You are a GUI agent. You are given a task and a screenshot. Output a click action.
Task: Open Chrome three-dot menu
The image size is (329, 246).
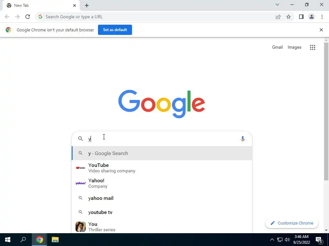(322, 17)
